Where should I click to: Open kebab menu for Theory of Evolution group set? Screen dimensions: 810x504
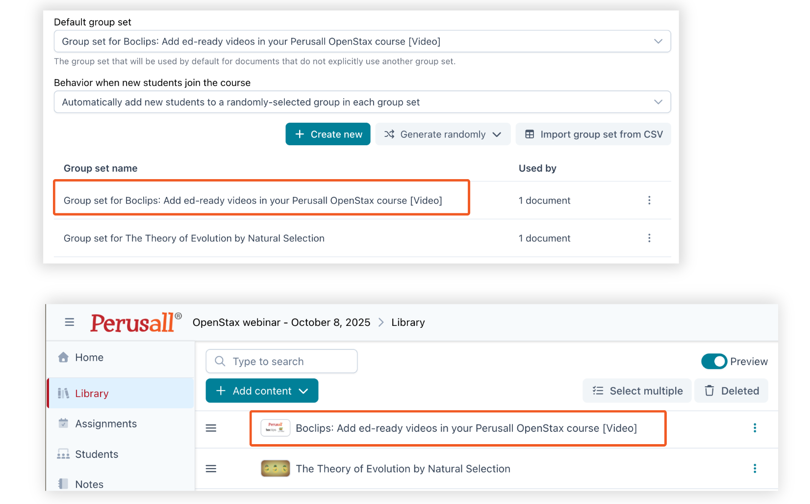pos(649,238)
